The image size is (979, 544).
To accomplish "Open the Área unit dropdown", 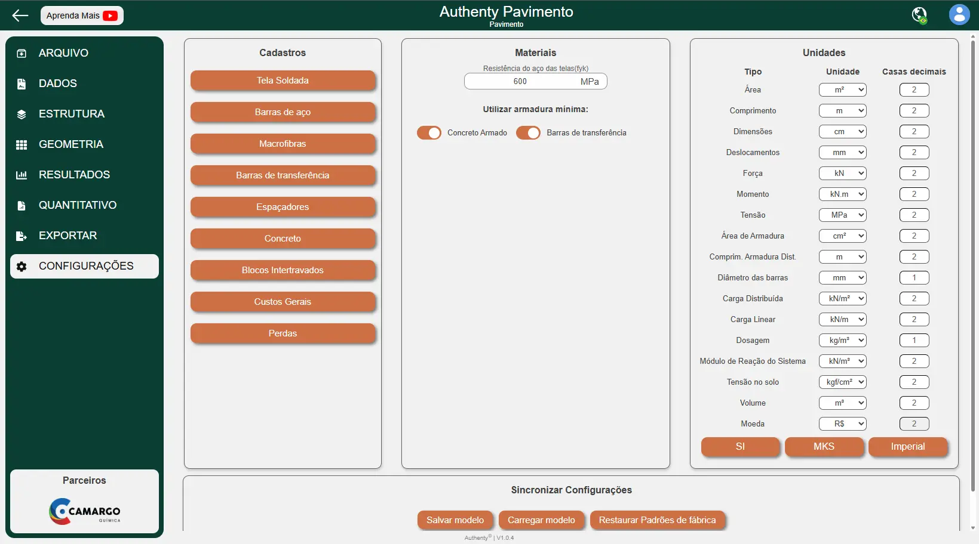I will [x=843, y=89].
